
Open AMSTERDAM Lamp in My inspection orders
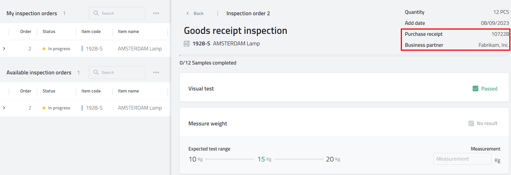140,49
